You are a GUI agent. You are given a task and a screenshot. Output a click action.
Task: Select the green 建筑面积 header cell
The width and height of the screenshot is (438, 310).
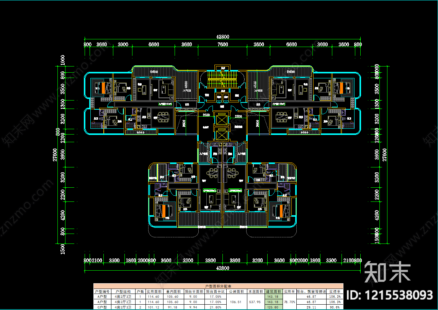(273, 291)
